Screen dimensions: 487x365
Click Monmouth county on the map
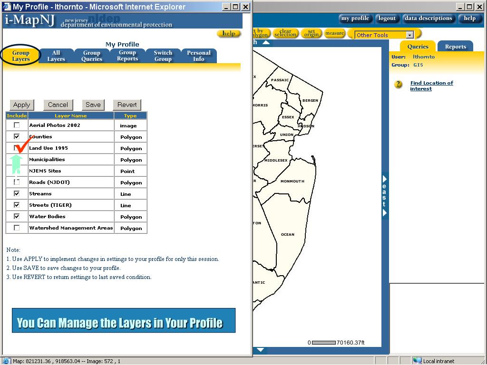292,181
